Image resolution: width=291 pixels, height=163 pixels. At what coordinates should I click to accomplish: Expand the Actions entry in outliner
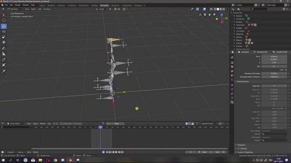235,16
